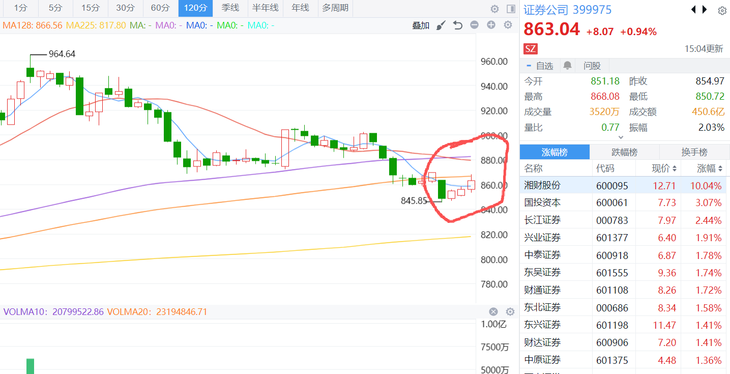Expand more quote details chevron
The image size is (730, 374).
click(621, 137)
